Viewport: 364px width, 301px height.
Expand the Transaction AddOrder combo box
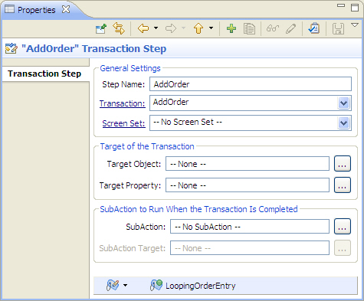tap(343, 103)
